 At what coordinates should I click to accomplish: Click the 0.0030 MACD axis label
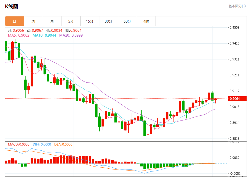coord(234,158)
